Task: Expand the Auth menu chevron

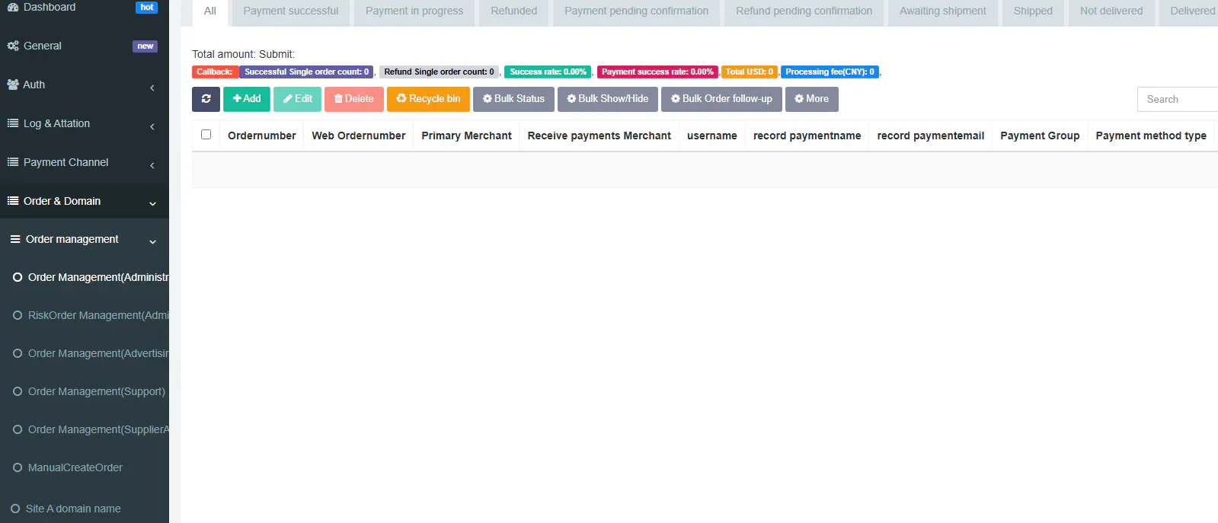Action: (x=152, y=88)
